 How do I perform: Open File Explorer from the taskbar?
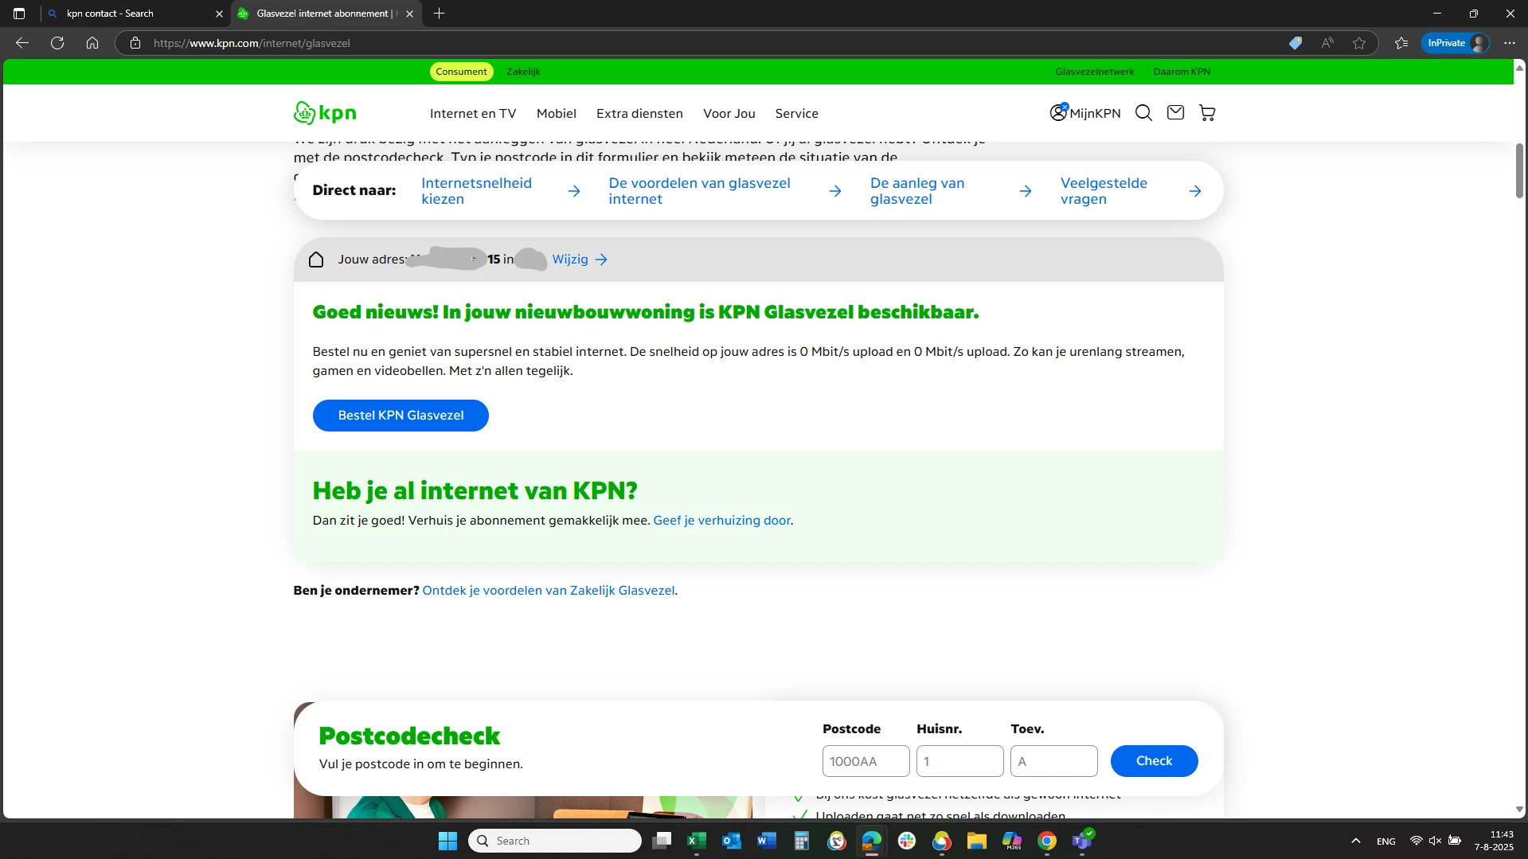coord(977,841)
